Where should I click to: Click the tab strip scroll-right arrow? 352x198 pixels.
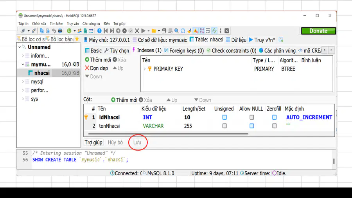pos(331,50)
